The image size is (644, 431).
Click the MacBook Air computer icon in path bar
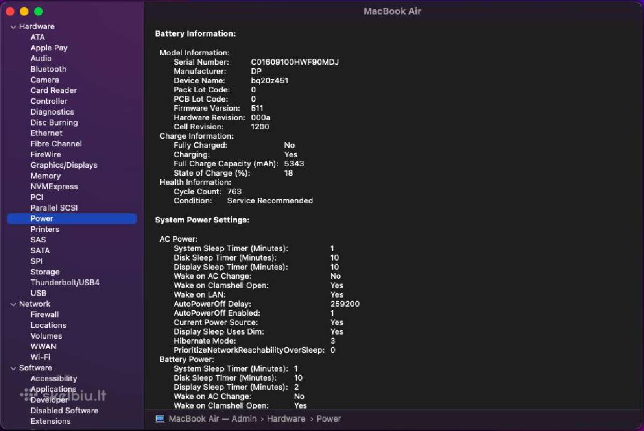tap(160, 419)
